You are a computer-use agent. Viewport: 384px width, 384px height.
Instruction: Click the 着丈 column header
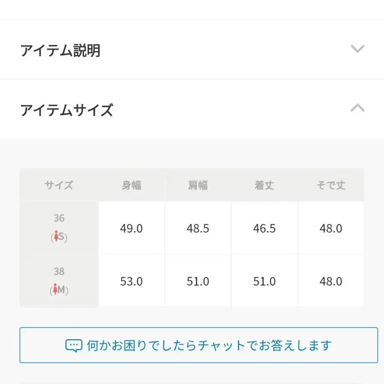[265, 185]
